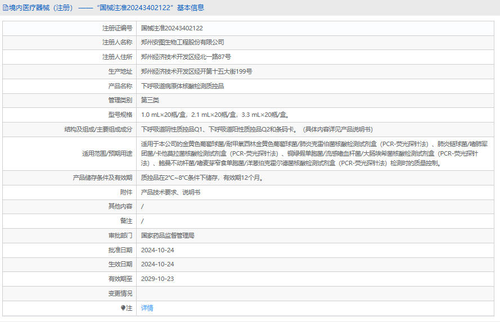The image size is (500, 322).
Task: Select management class value 第三类
Action: 150,100
